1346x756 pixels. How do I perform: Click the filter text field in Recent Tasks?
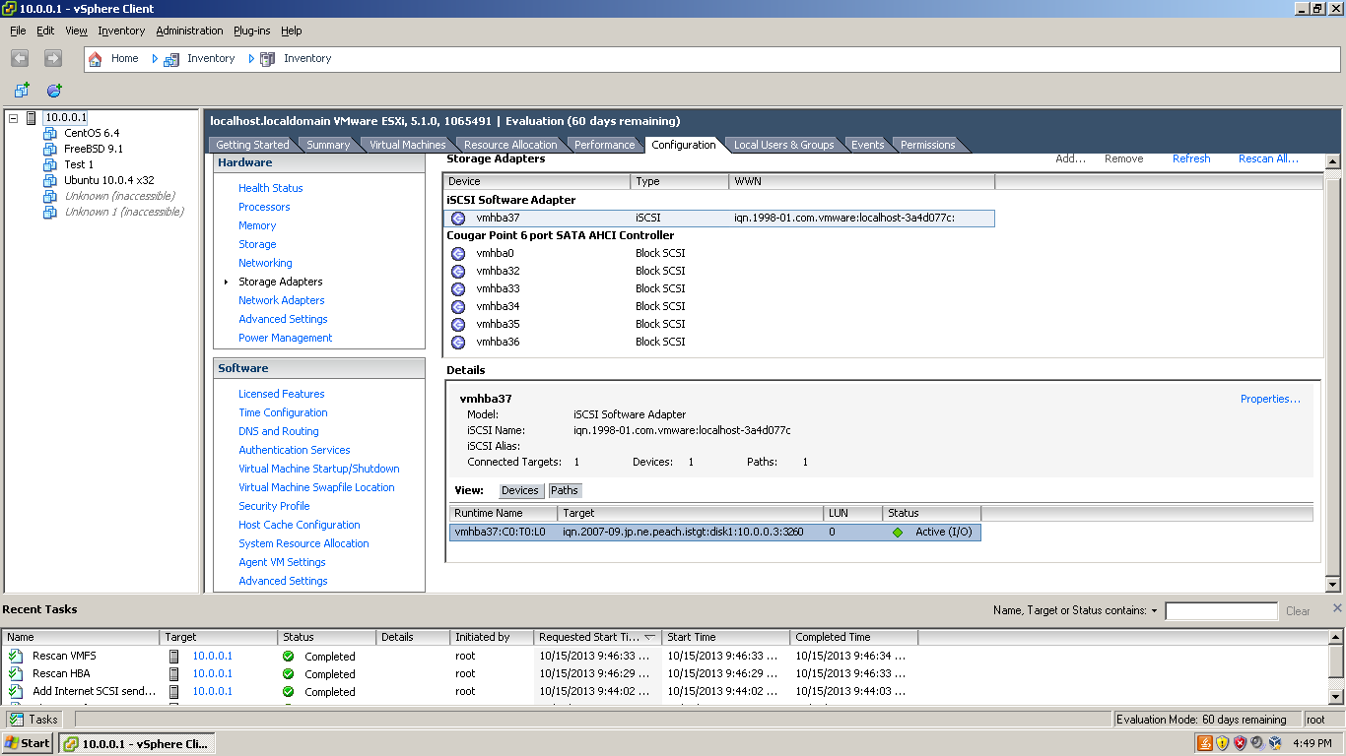tap(1221, 611)
